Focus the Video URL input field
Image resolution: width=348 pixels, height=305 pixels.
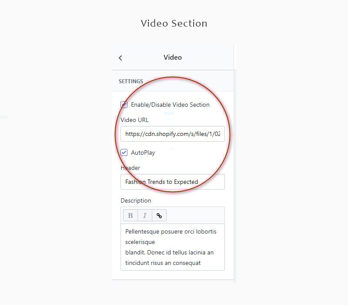(x=173, y=134)
